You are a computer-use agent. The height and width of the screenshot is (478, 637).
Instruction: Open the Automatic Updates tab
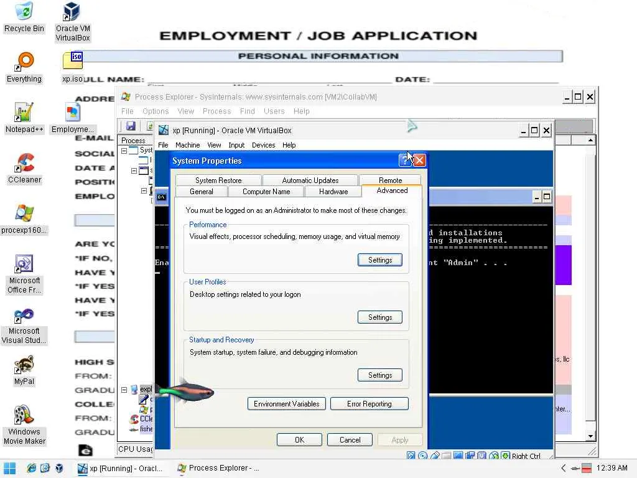pos(310,180)
